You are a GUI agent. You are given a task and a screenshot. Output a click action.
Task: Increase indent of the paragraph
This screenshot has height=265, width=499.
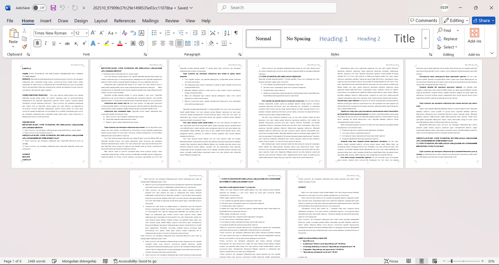click(x=204, y=33)
